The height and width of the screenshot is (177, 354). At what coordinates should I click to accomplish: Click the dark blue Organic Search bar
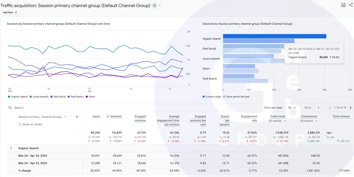pos(274,36)
